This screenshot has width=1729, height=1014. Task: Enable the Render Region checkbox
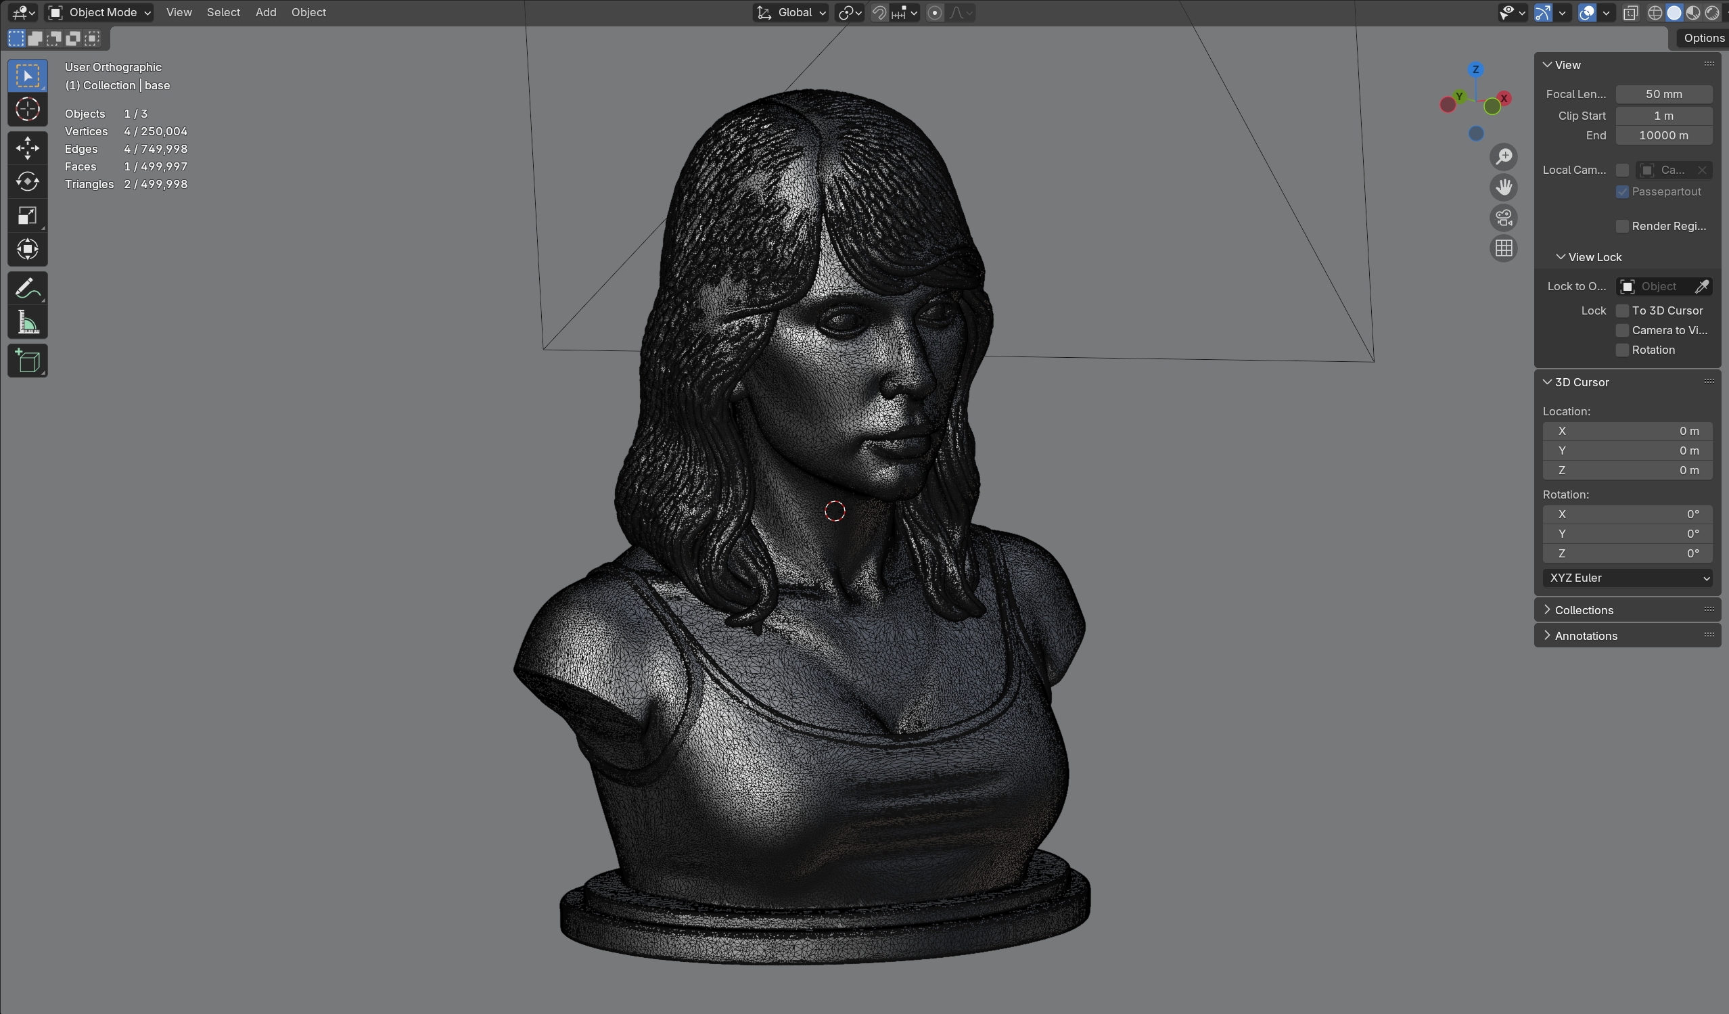[1623, 227]
